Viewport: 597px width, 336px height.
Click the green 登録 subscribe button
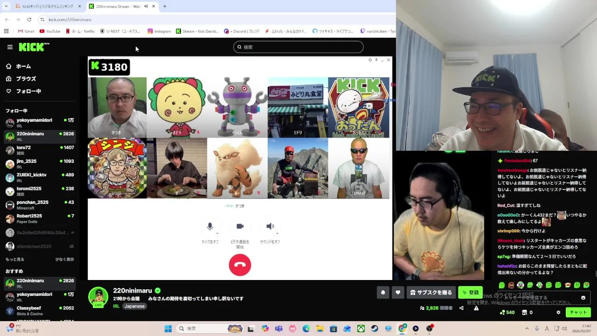(x=470, y=293)
